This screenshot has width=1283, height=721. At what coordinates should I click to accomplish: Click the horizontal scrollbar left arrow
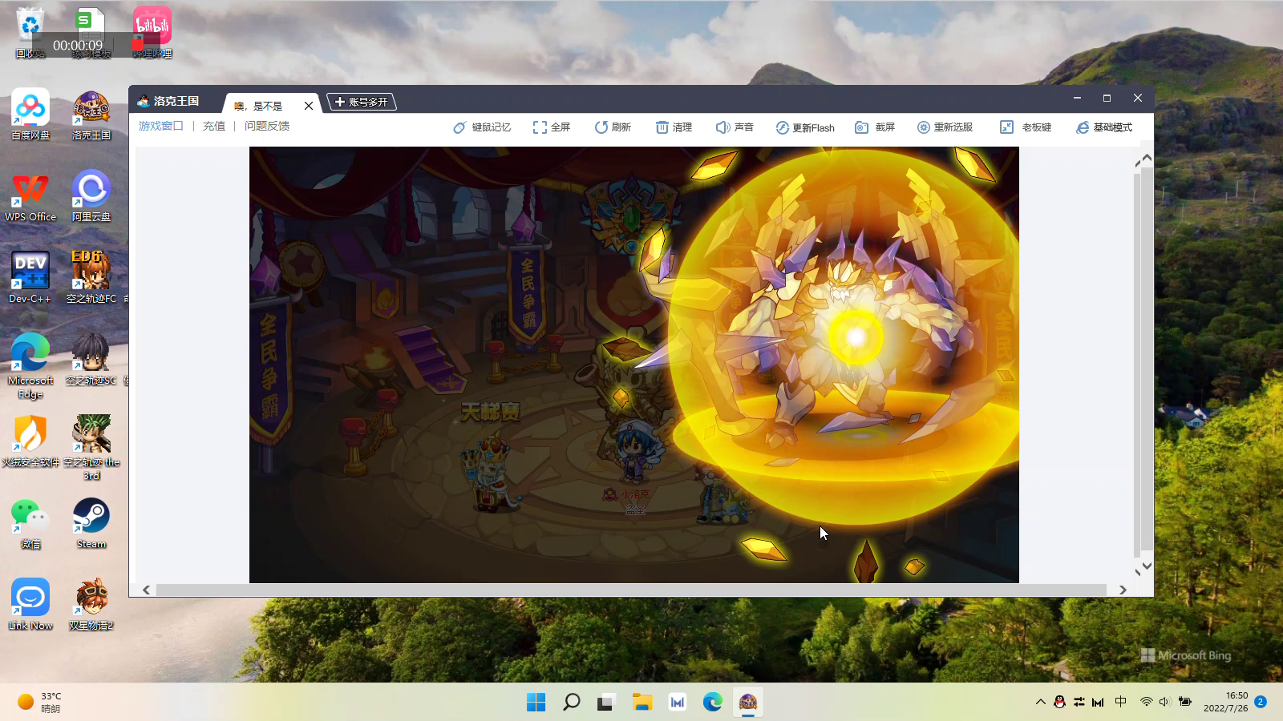click(x=146, y=590)
